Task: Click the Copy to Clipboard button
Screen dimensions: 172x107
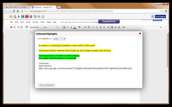Action: 46,85
